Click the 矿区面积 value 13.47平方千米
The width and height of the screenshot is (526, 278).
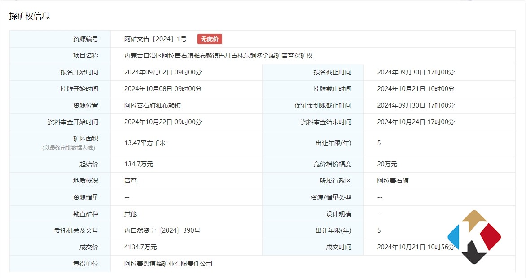(x=145, y=143)
